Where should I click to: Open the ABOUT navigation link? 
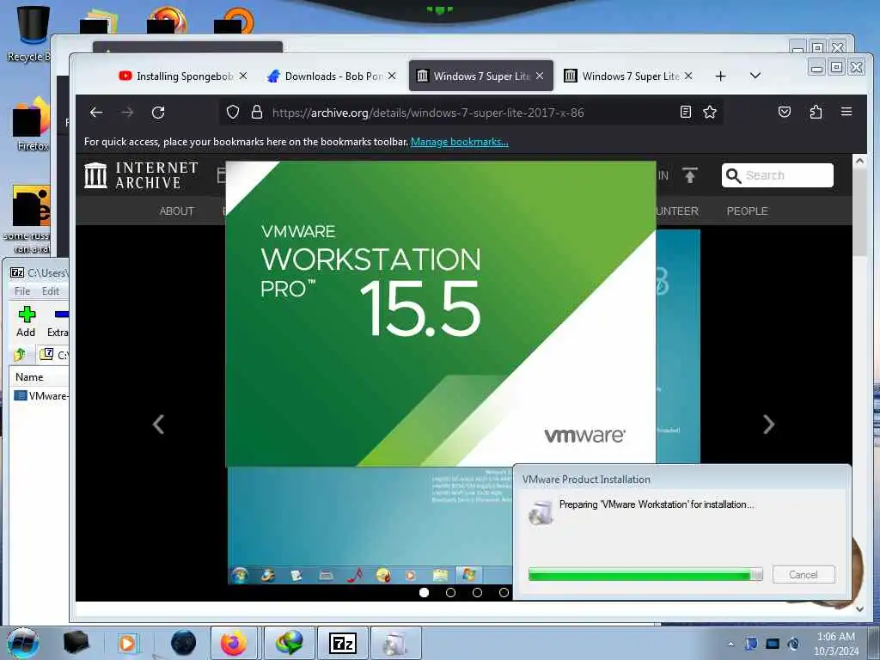177,211
